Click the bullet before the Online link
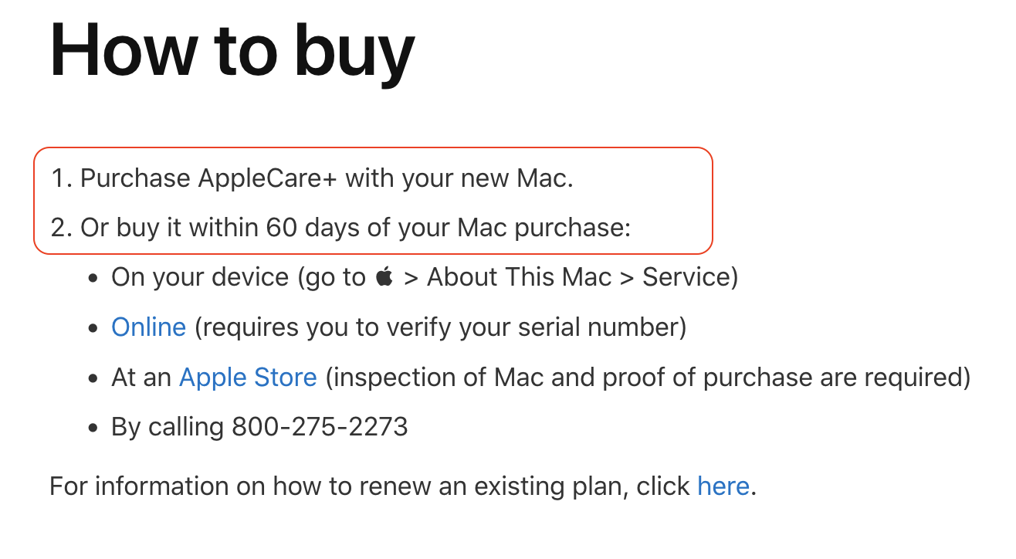This screenshot has width=1016, height=559. click(x=93, y=328)
